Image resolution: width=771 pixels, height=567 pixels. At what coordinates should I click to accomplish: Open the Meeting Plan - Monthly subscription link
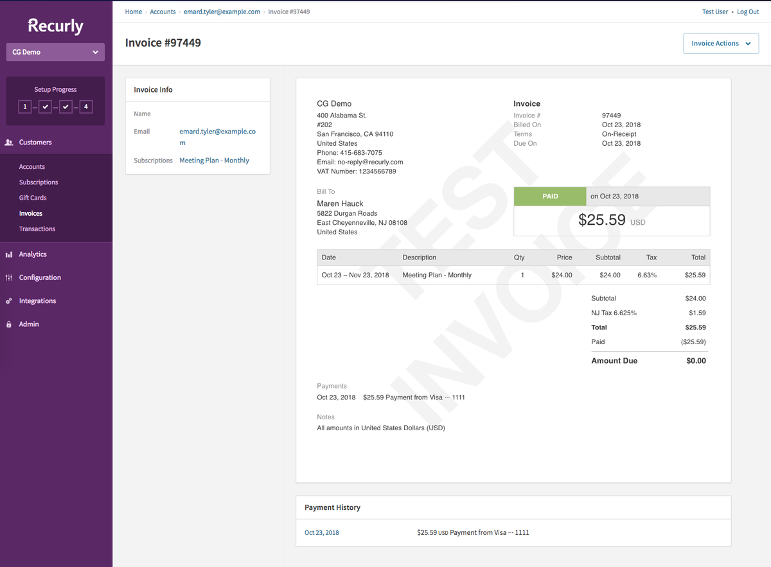point(214,160)
